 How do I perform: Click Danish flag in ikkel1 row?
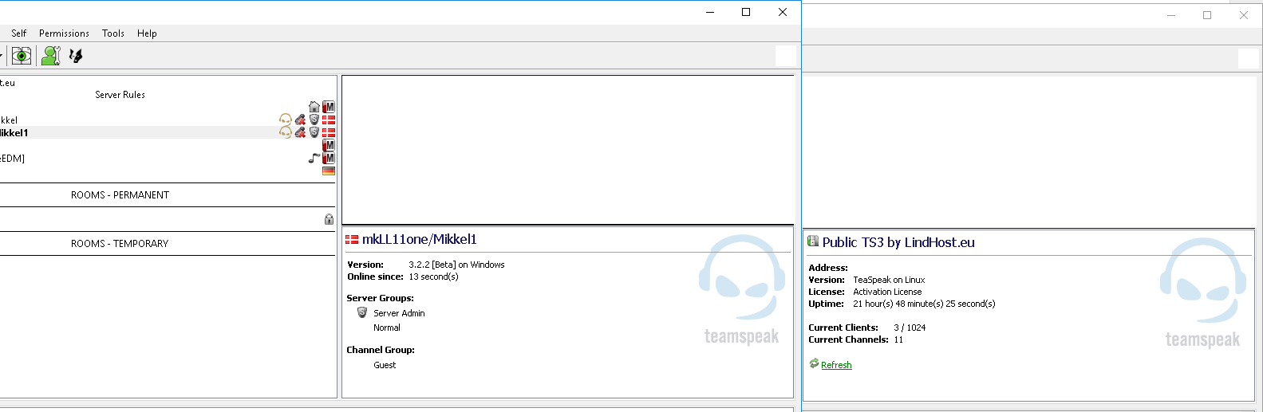point(329,132)
